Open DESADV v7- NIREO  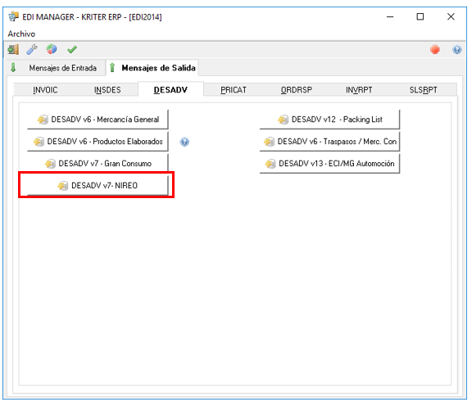[x=98, y=186]
